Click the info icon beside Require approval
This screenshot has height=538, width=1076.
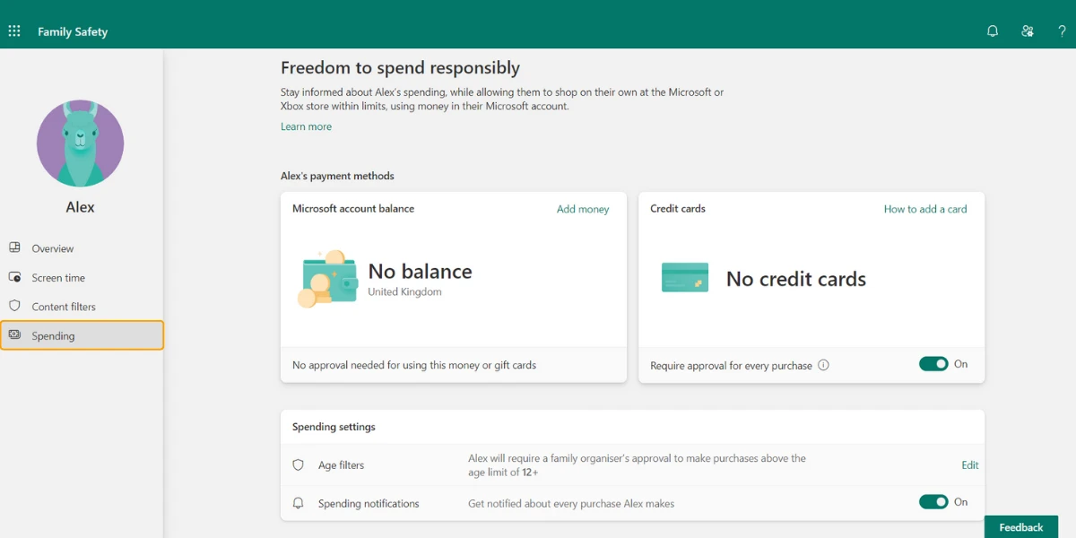point(823,365)
